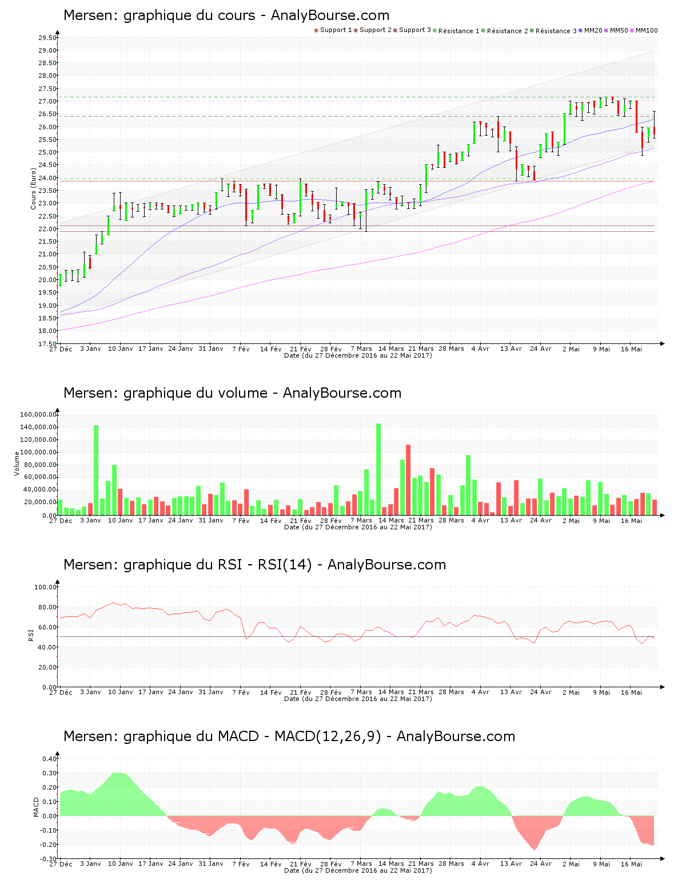
Task: Click the MM100 pink legend swatch
Action: click(x=633, y=30)
